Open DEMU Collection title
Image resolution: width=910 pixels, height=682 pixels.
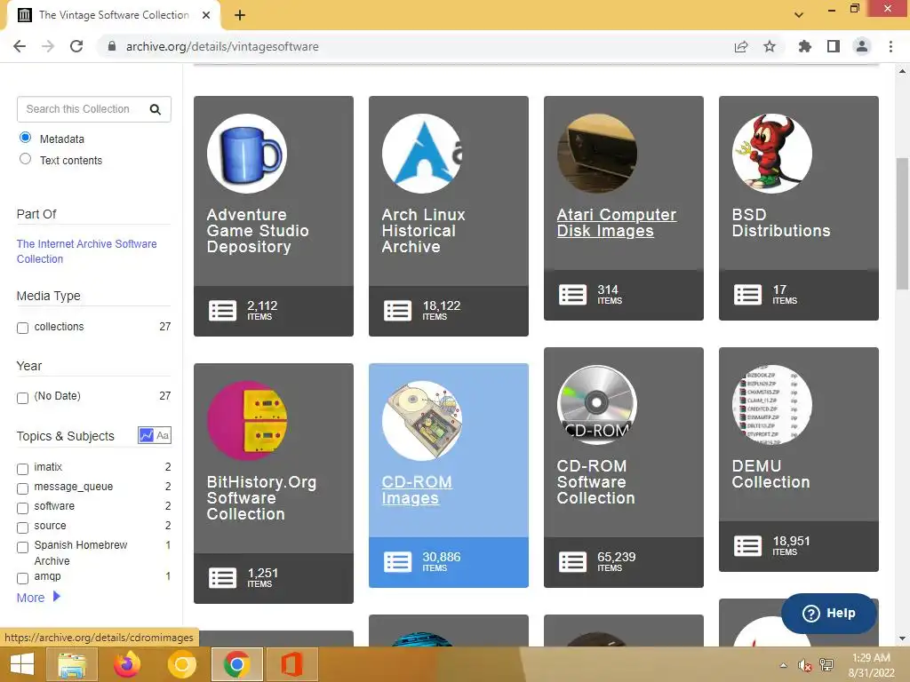pyautogui.click(x=770, y=474)
